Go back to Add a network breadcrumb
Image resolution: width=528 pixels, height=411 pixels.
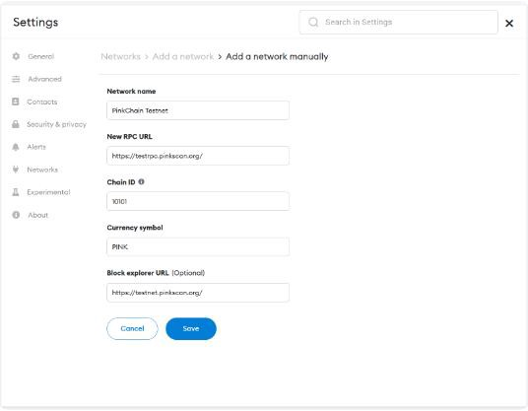pyautogui.click(x=183, y=56)
